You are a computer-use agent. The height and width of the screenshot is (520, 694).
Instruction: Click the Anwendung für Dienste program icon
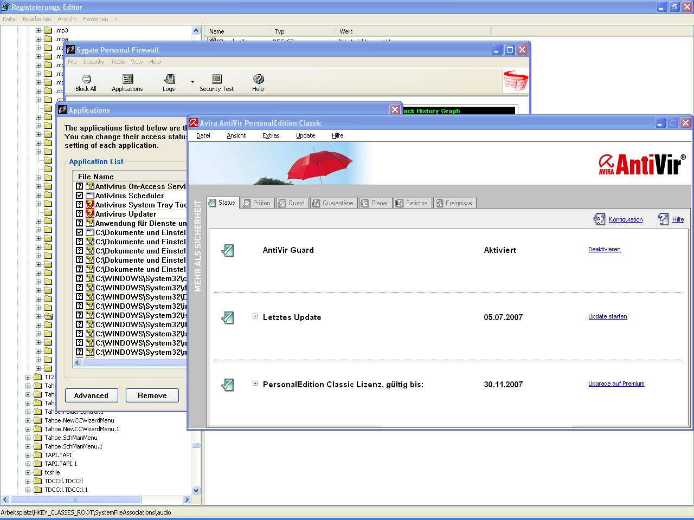pyautogui.click(x=90, y=223)
